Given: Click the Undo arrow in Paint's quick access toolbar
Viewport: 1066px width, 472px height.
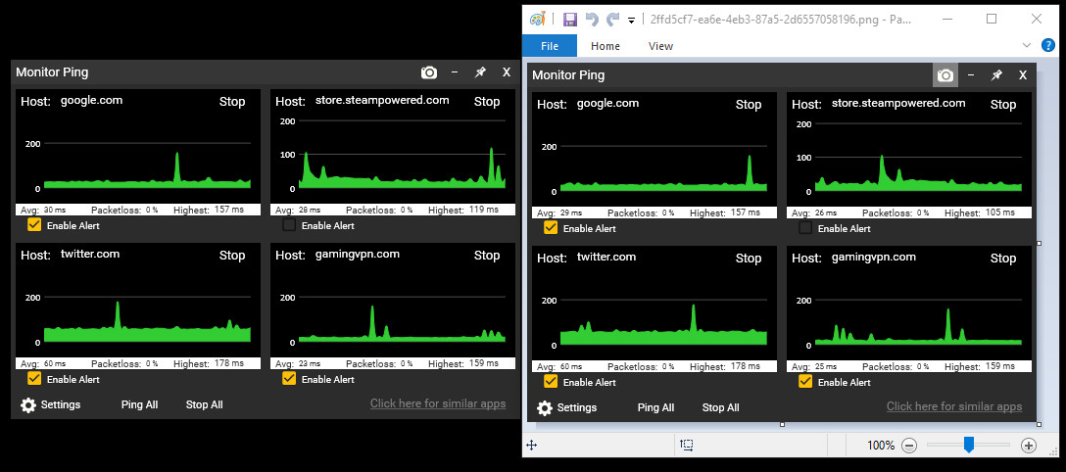Looking at the screenshot, I should point(592,19).
